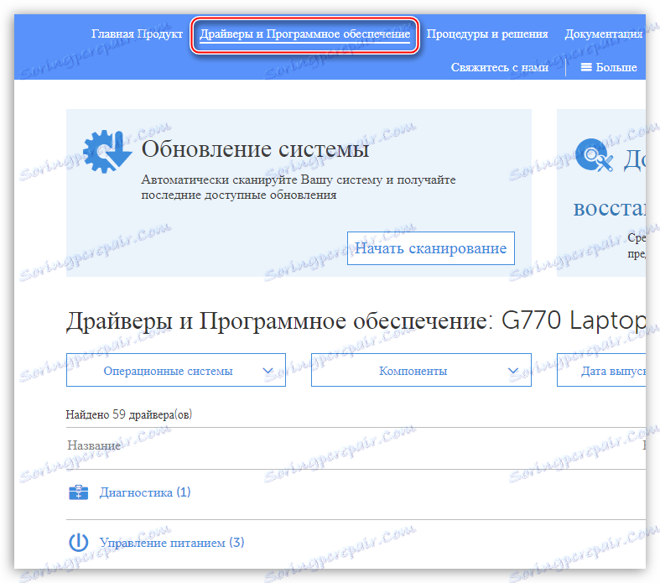The image size is (660, 583).
Task: Open the Управление питанием (3) category
Action: [x=172, y=542]
